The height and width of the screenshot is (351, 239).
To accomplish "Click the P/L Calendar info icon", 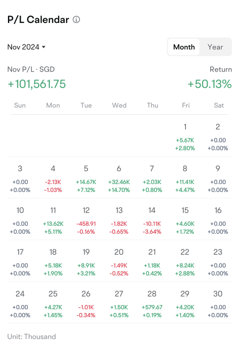I will (x=76, y=20).
